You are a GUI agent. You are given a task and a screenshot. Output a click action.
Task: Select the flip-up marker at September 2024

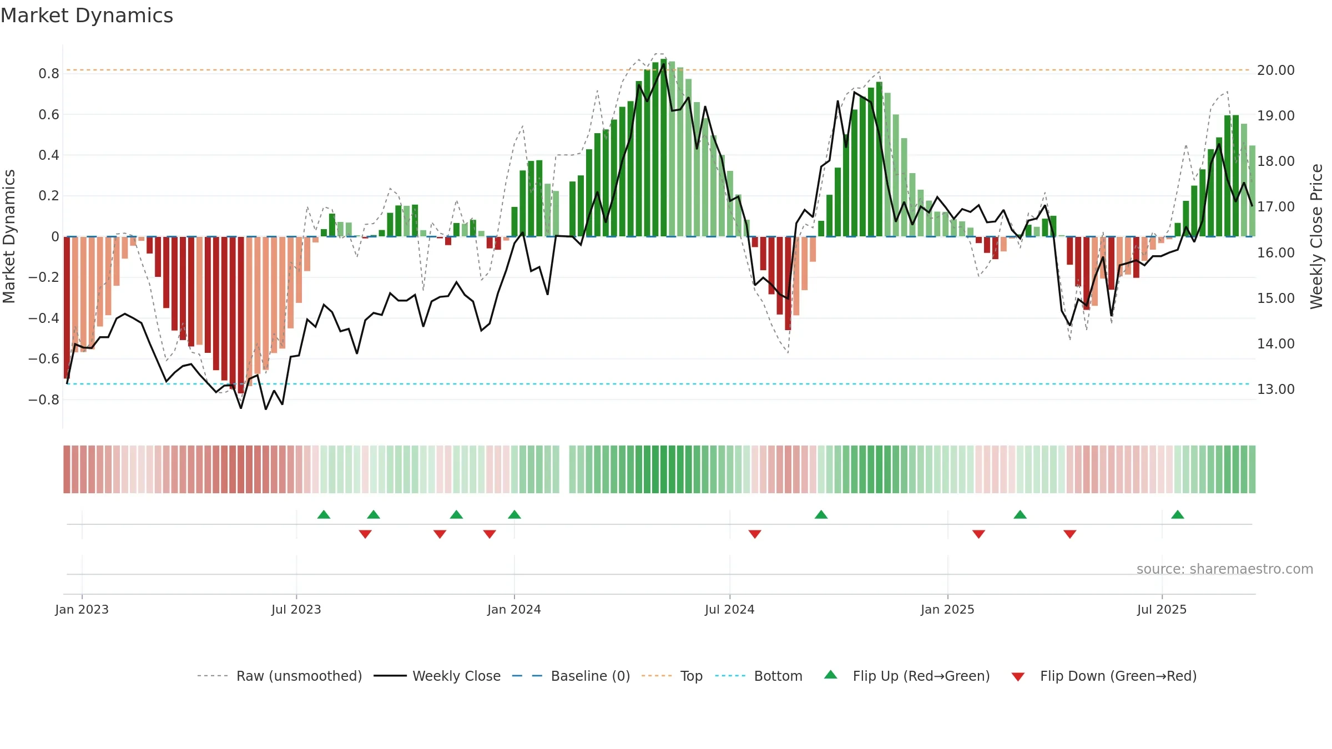coord(821,514)
